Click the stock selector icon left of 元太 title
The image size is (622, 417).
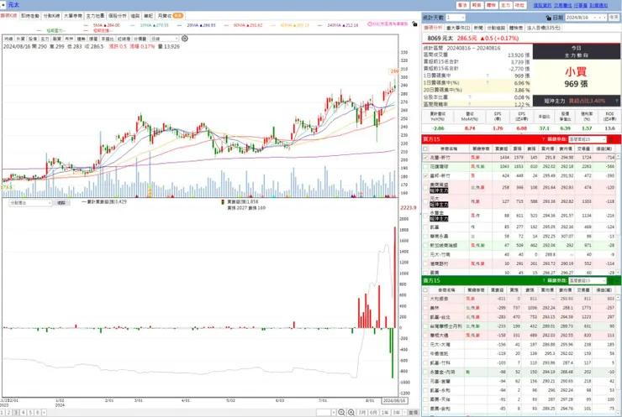click(3, 5)
